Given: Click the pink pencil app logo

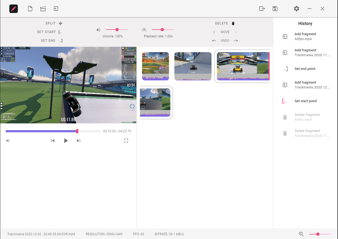Looking at the screenshot, I should pos(13,9).
